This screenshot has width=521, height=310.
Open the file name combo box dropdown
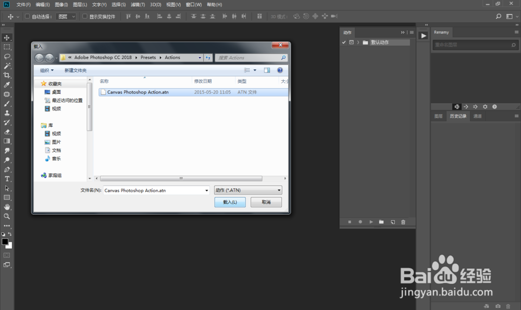[207, 190]
